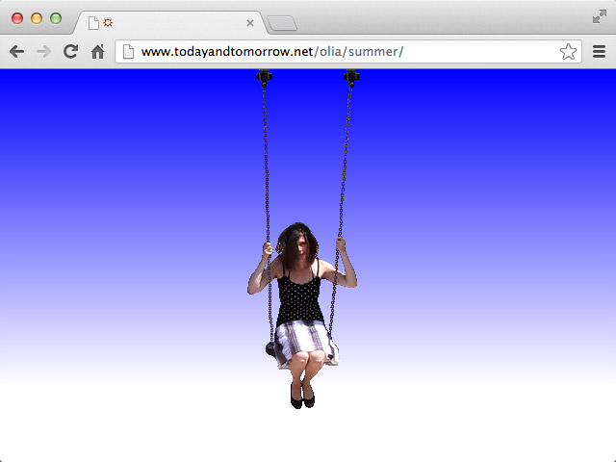The height and width of the screenshot is (462, 616).
Task: Click the woman on the swing image
Action: coord(302,316)
